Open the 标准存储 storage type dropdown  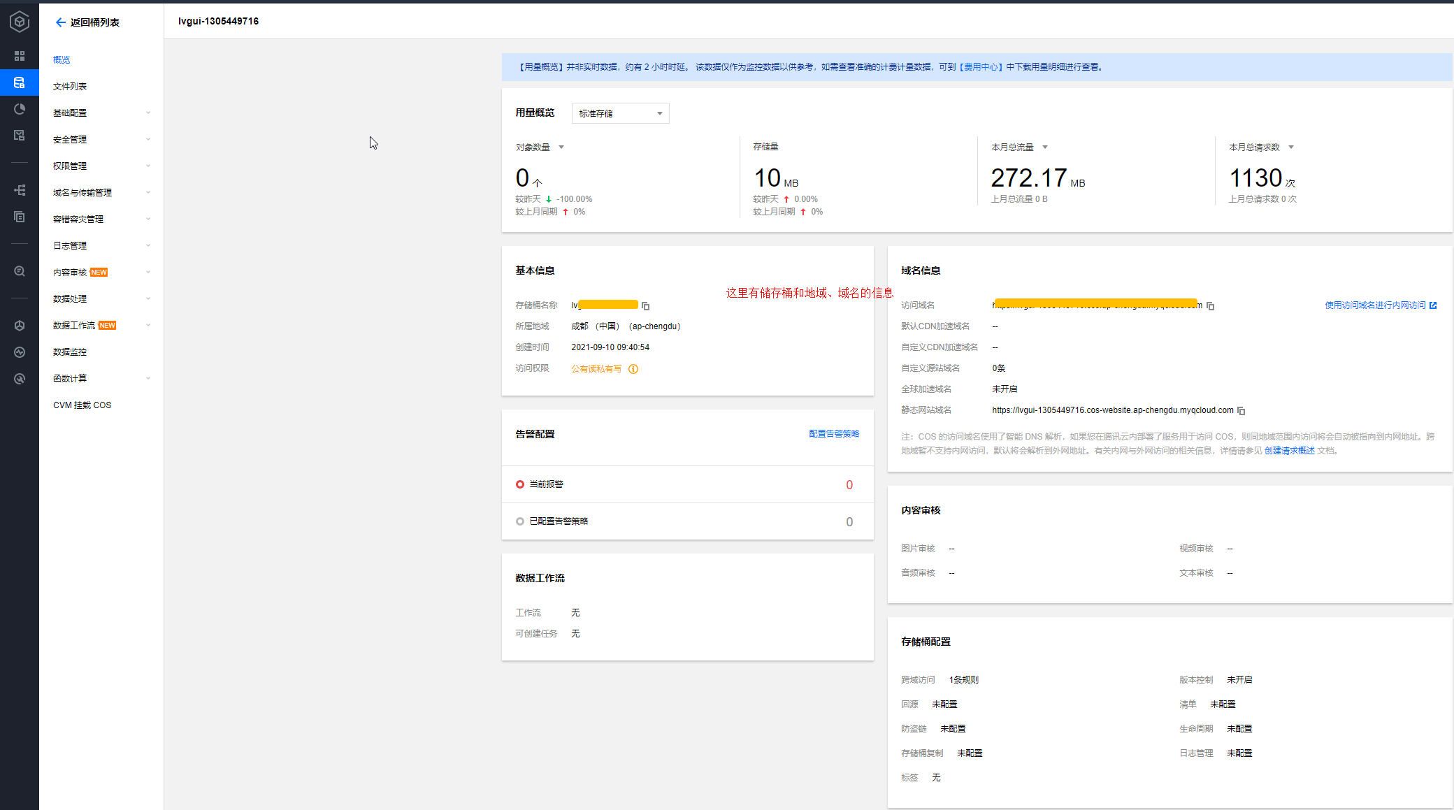[x=620, y=113]
